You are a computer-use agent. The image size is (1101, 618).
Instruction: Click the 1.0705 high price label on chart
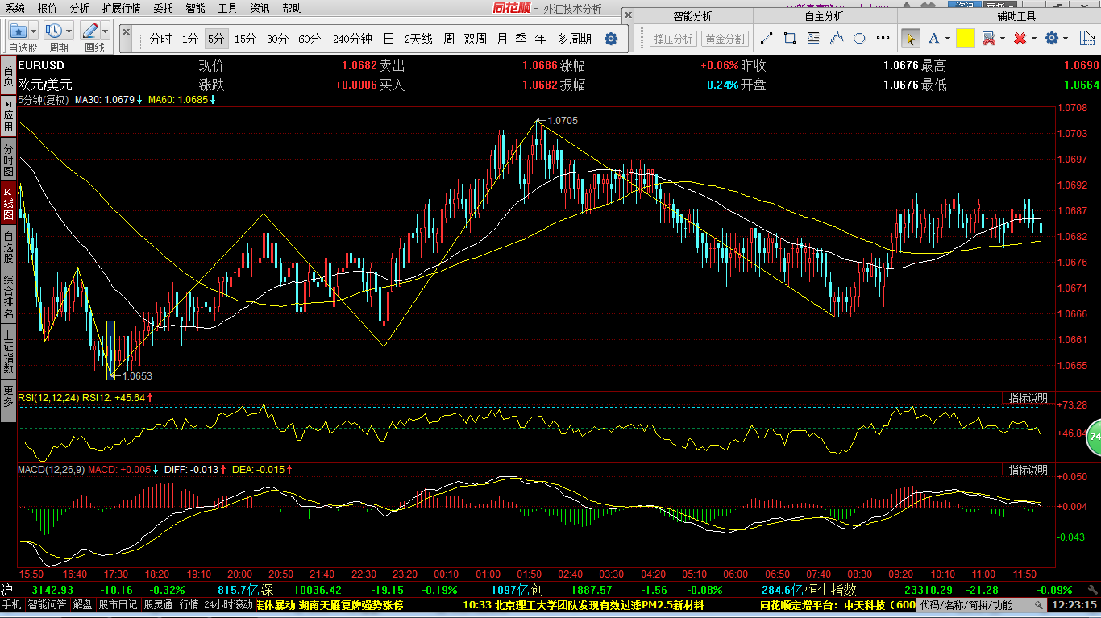tap(563, 120)
